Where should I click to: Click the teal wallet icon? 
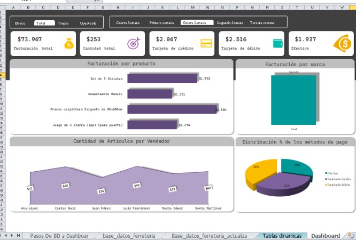coord(278,43)
